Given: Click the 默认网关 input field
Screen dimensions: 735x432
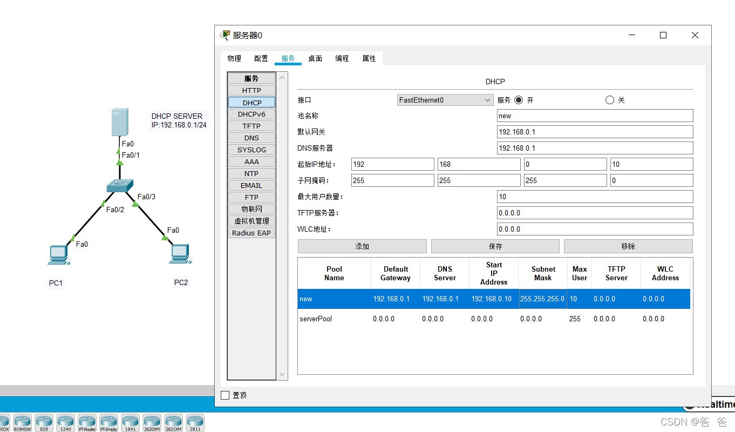Looking at the screenshot, I should coord(595,132).
